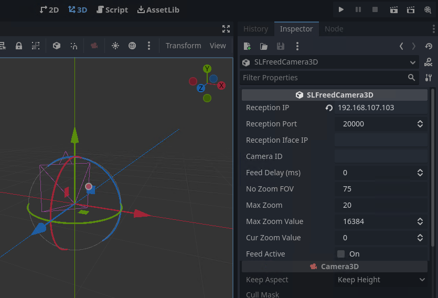Image resolution: width=438 pixels, height=298 pixels.
Task: Group the selected node's children
Action: pyautogui.click(x=36, y=46)
